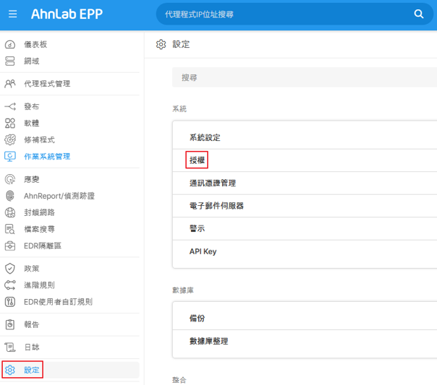Click the 修補程式 patch gear icon
The height and width of the screenshot is (385, 437).
point(10,140)
